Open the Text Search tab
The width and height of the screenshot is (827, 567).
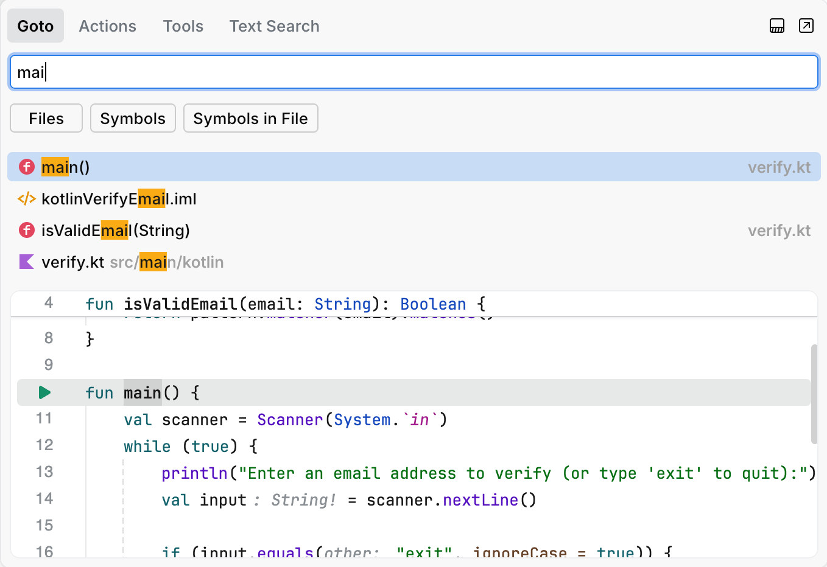click(274, 26)
